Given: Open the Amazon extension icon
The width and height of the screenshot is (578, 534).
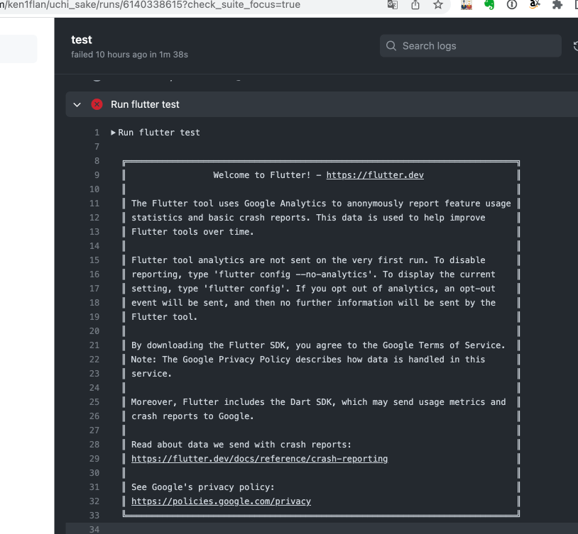Looking at the screenshot, I should coord(535,5).
